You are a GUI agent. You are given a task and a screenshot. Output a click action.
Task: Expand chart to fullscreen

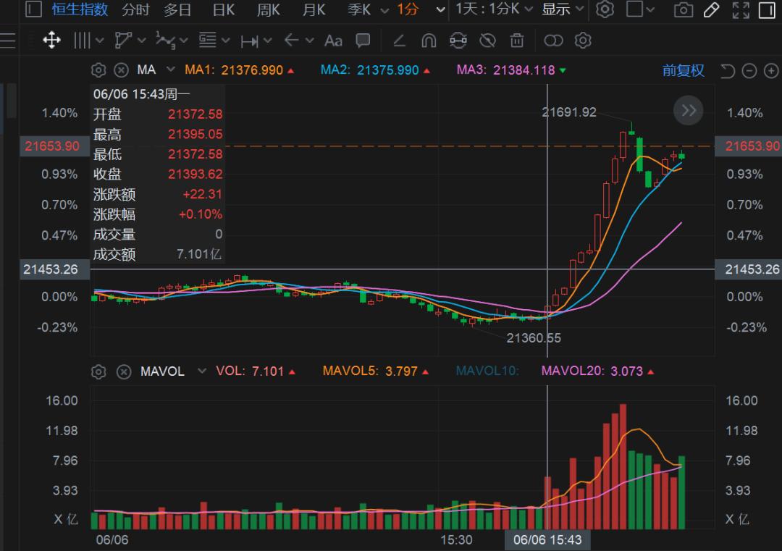(740, 10)
